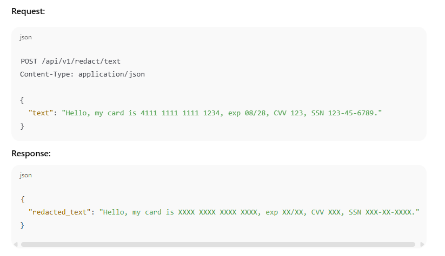Click the redacted card number XXXX XXXX XXXX XXXX
Viewport: 445px width, 256px height.
pyautogui.click(x=218, y=212)
